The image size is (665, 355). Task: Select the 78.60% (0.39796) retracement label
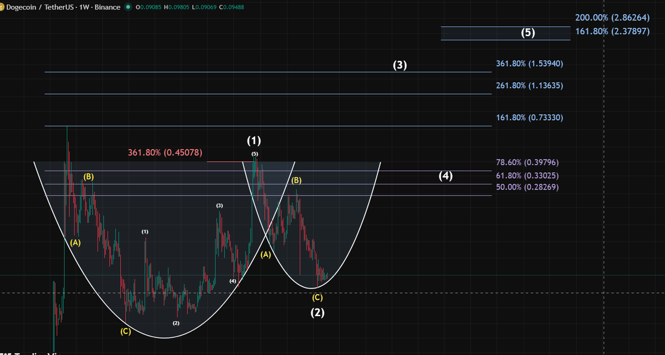tap(526, 163)
